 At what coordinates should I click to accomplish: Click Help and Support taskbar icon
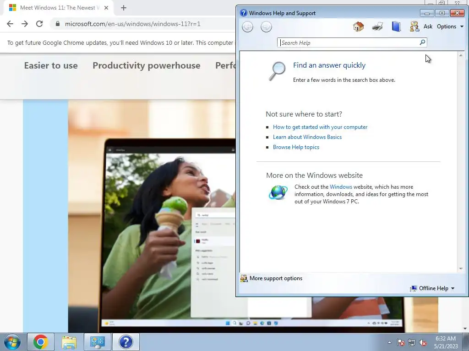[125, 342]
